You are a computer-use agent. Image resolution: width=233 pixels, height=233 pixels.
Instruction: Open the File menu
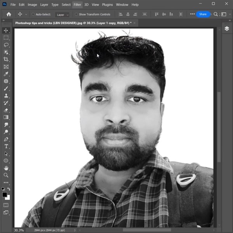coord(13,5)
